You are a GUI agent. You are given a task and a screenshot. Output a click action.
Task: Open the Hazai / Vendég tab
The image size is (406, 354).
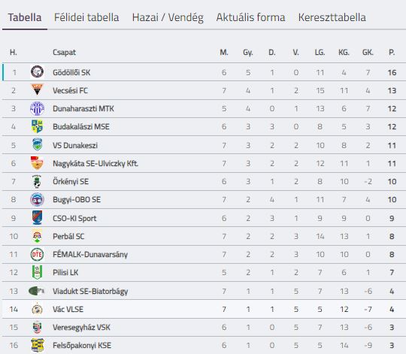coord(168,17)
